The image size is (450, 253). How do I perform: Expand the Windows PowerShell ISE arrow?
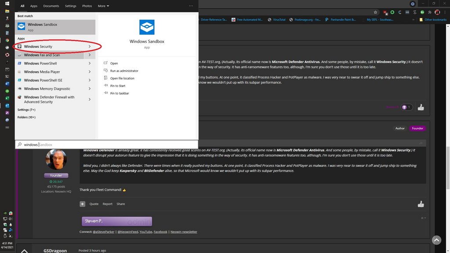pyautogui.click(x=90, y=80)
